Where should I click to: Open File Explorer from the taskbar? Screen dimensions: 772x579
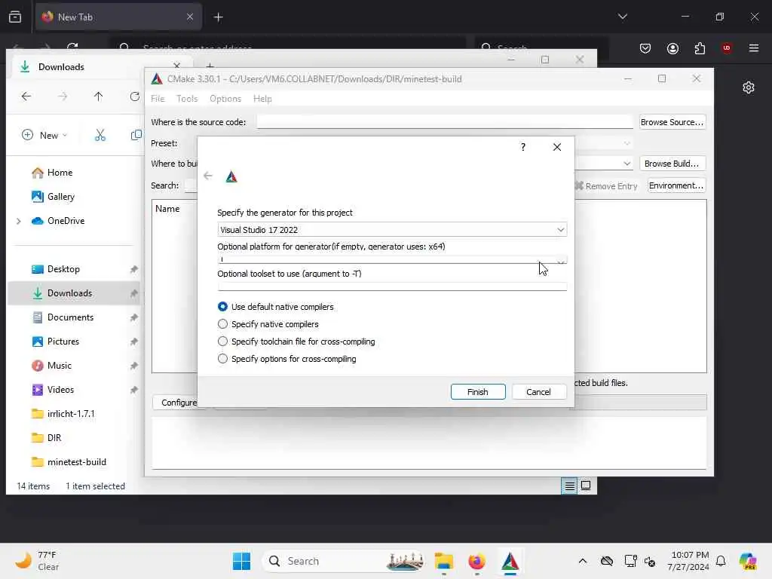[443, 561]
